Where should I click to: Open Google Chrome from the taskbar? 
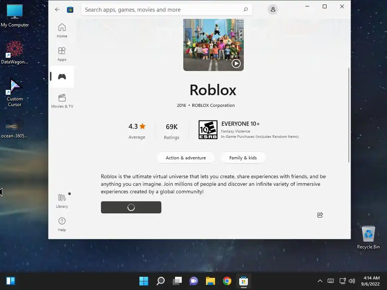(x=227, y=281)
